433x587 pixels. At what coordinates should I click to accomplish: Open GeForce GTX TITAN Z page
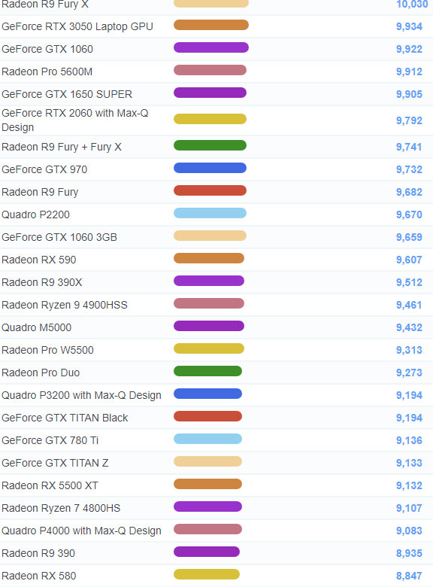tap(55, 463)
